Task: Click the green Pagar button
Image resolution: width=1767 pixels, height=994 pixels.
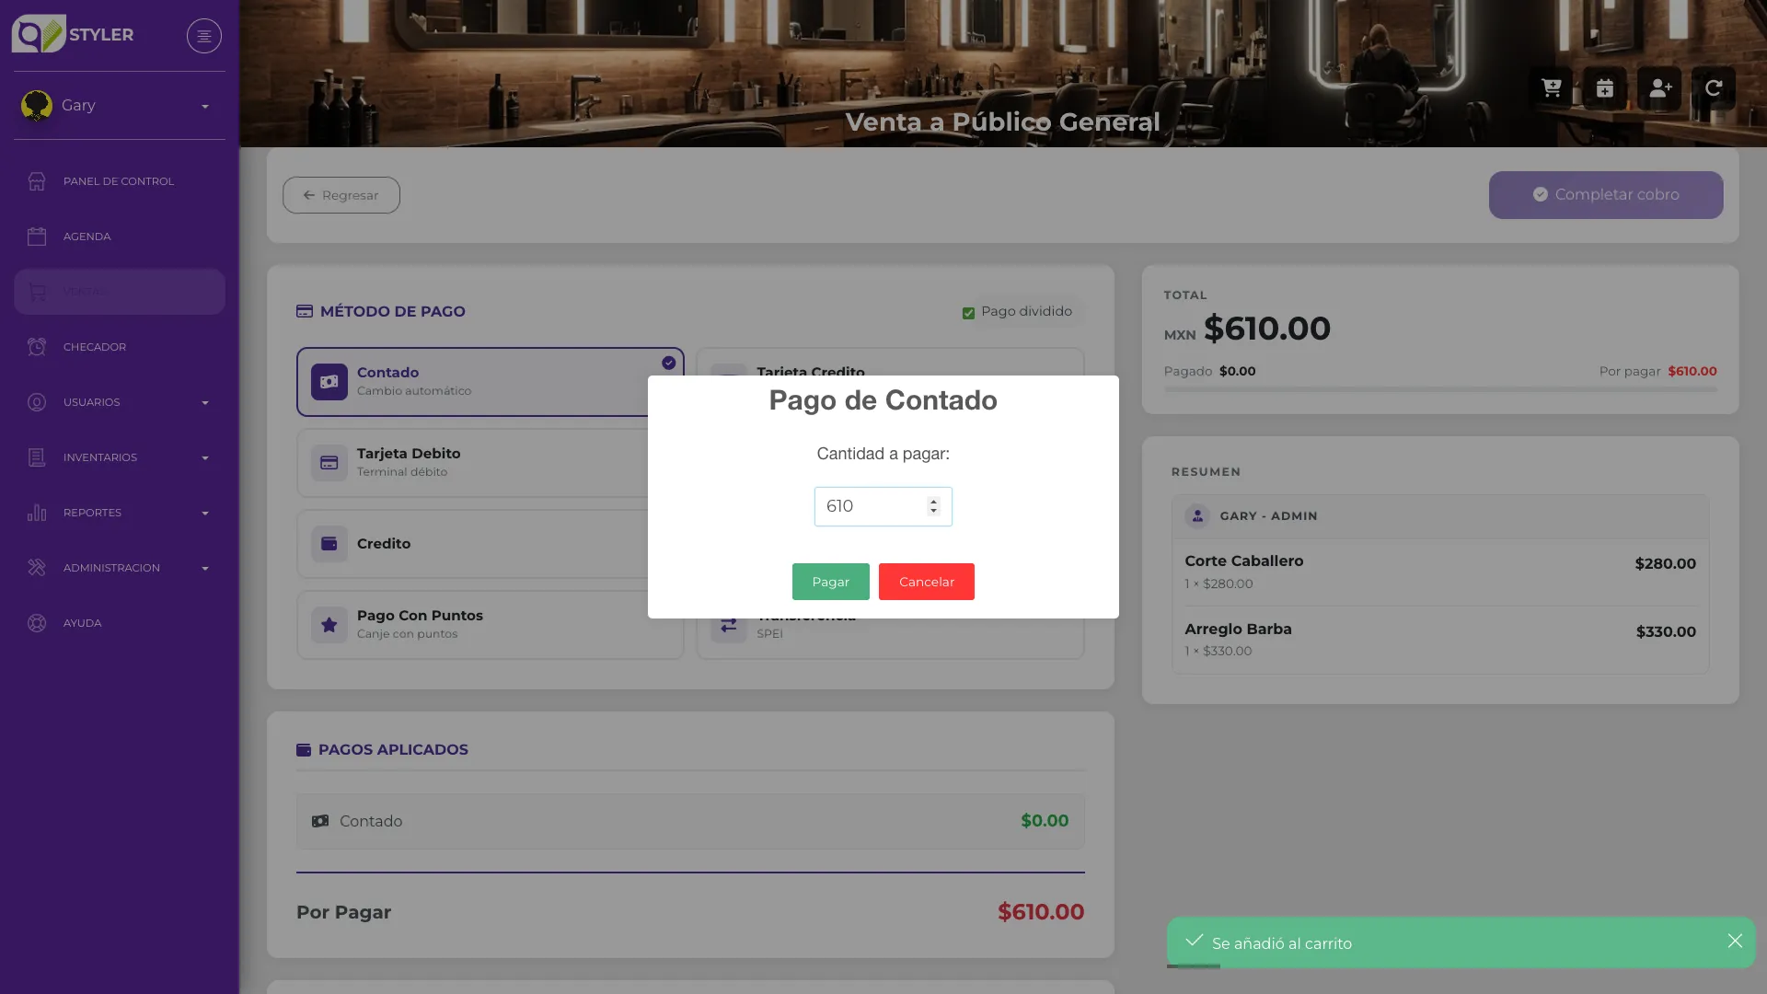Action: pyautogui.click(x=830, y=582)
